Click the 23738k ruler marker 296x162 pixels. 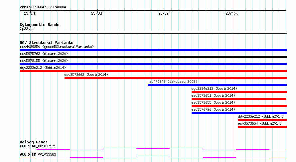97,13
